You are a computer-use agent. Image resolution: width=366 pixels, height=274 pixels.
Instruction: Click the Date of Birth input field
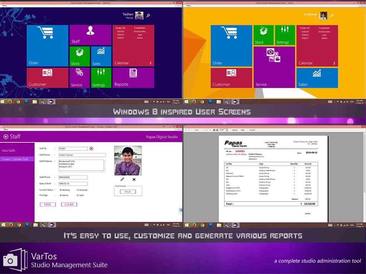tap(73, 184)
